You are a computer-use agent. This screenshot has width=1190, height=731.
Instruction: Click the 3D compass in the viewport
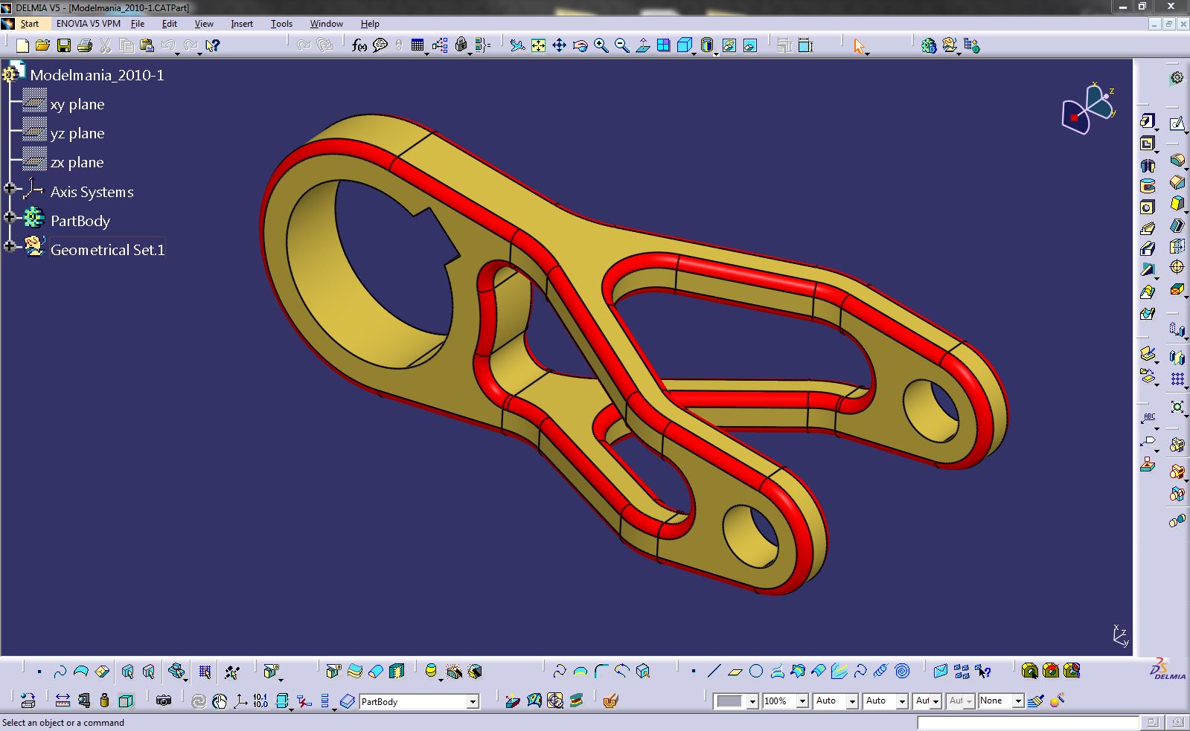click(1088, 109)
